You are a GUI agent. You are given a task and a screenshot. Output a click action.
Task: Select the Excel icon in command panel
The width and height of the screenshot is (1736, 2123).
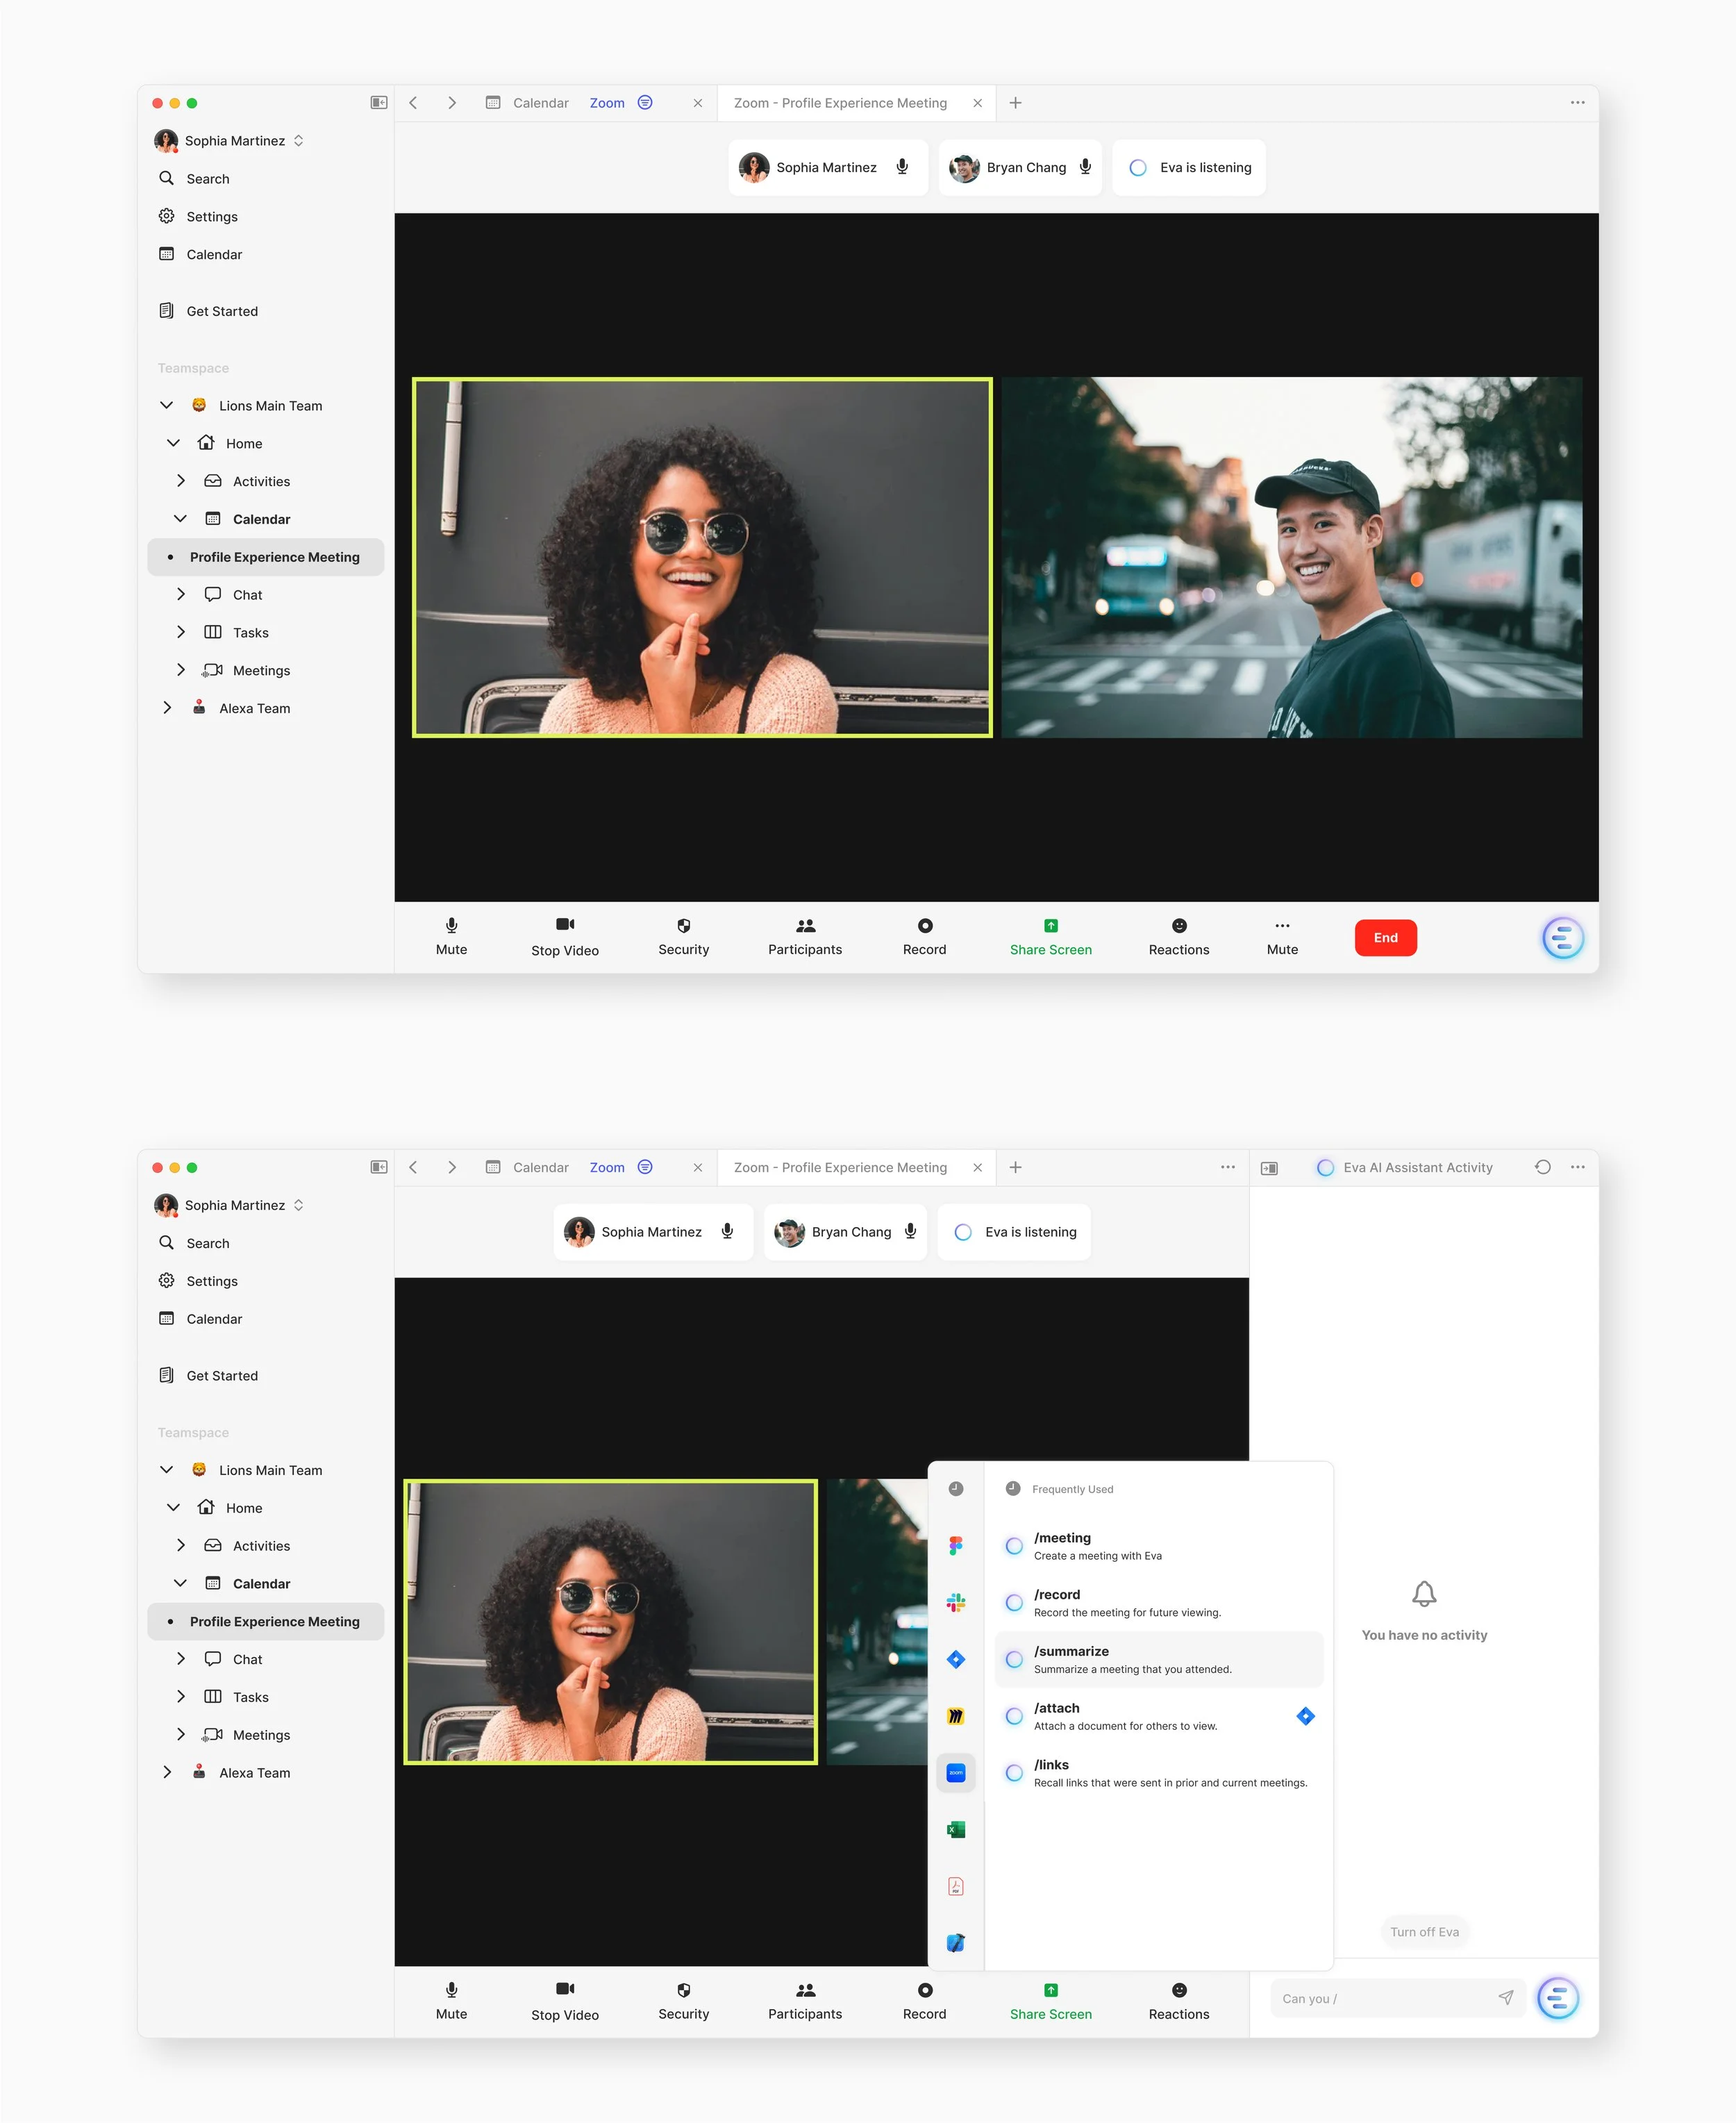pyautogui.click(x=955, y=1829)
